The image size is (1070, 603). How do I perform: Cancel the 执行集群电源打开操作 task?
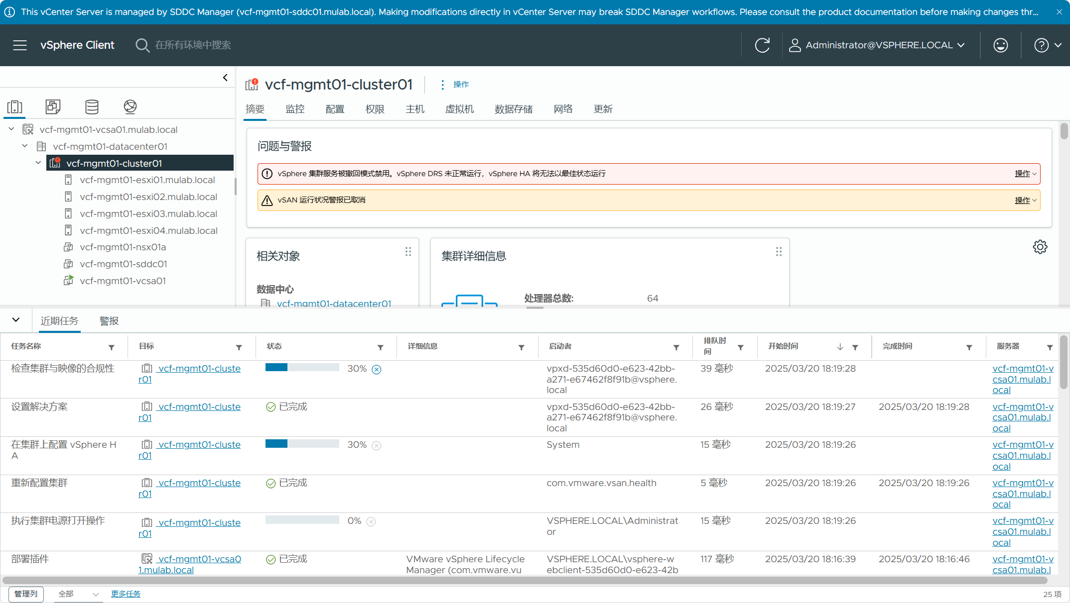point(371,521)
